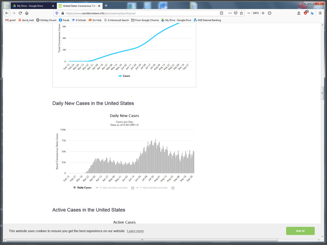Enable the 7-day moving average checkbox
The image size is (327, 245).
[x=173, y=188]
